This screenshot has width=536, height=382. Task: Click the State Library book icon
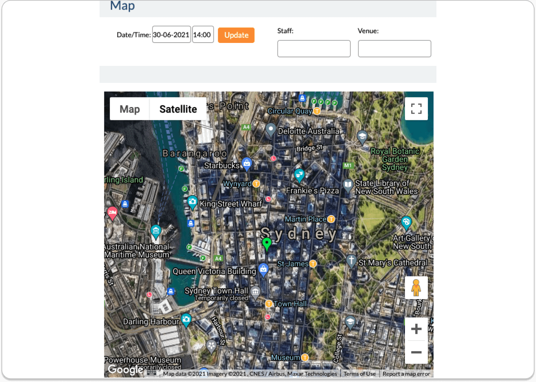[348, 185]
